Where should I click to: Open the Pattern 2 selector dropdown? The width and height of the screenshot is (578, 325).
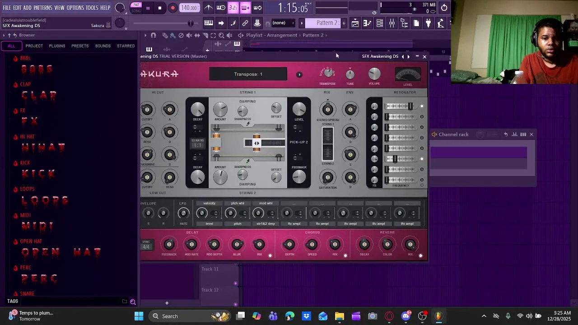pyautogui.click(x=322, y=23)
